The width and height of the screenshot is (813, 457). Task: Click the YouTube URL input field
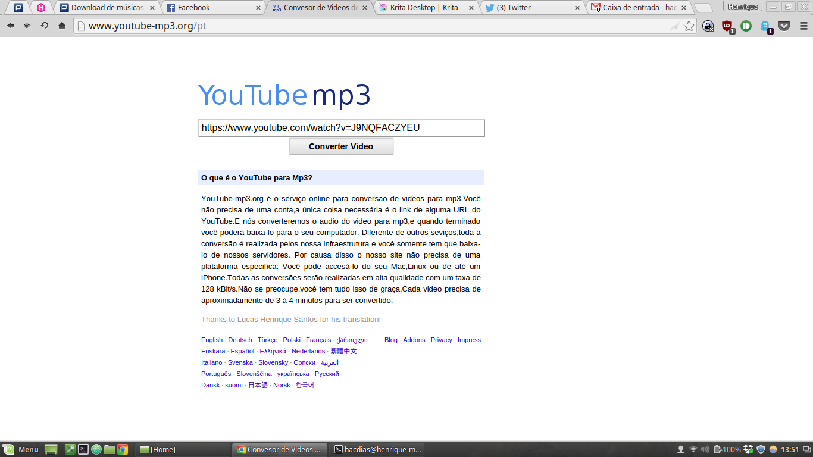point(341,128)
